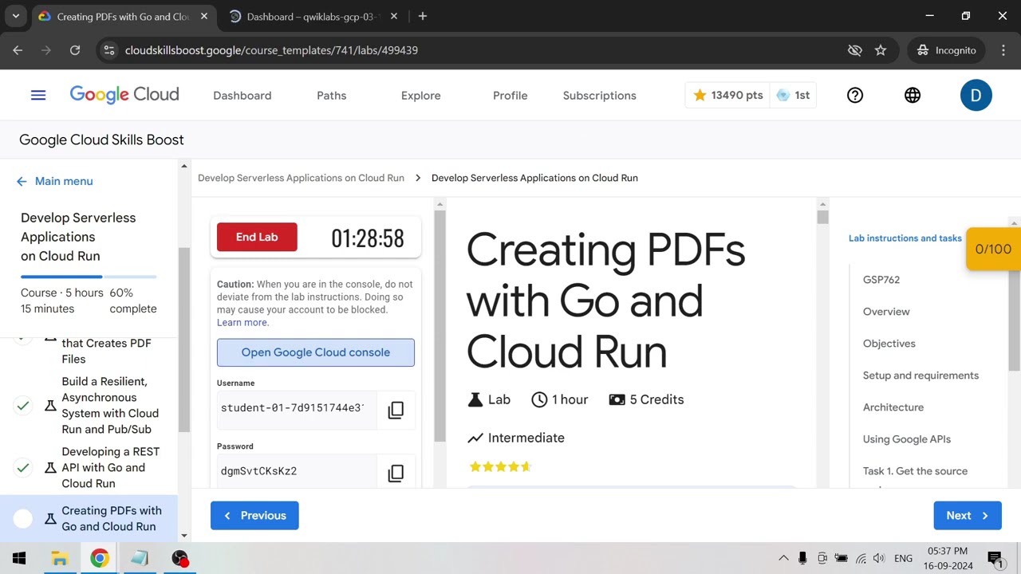The width and height of the screenshot is (1021, 574).
Task: Click the Previous button
Action: click(x=254, y=516)
